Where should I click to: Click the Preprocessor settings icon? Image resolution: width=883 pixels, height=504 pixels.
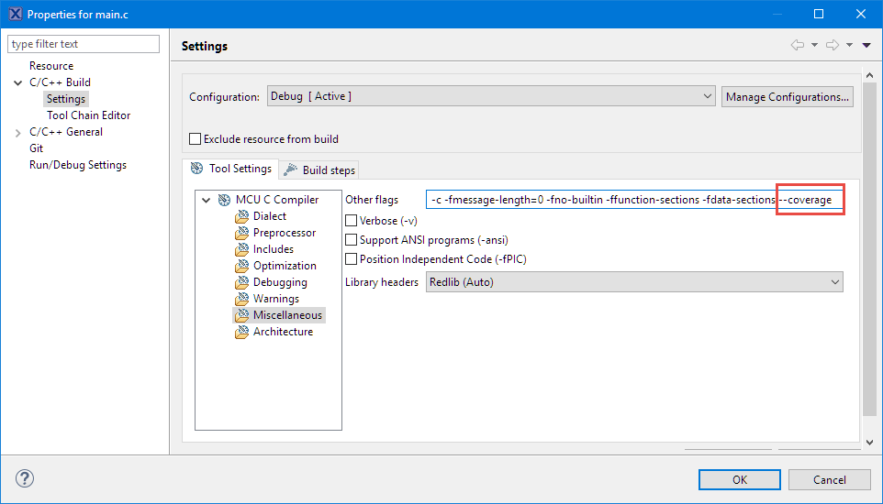coord(241,234)
